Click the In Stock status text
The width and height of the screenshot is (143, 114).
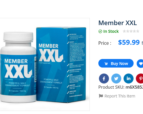111,31
